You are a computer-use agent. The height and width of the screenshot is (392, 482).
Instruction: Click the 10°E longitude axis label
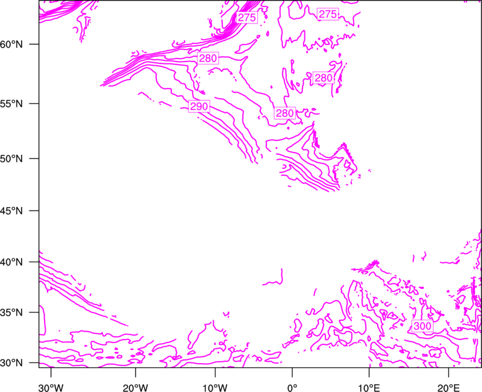369,388
